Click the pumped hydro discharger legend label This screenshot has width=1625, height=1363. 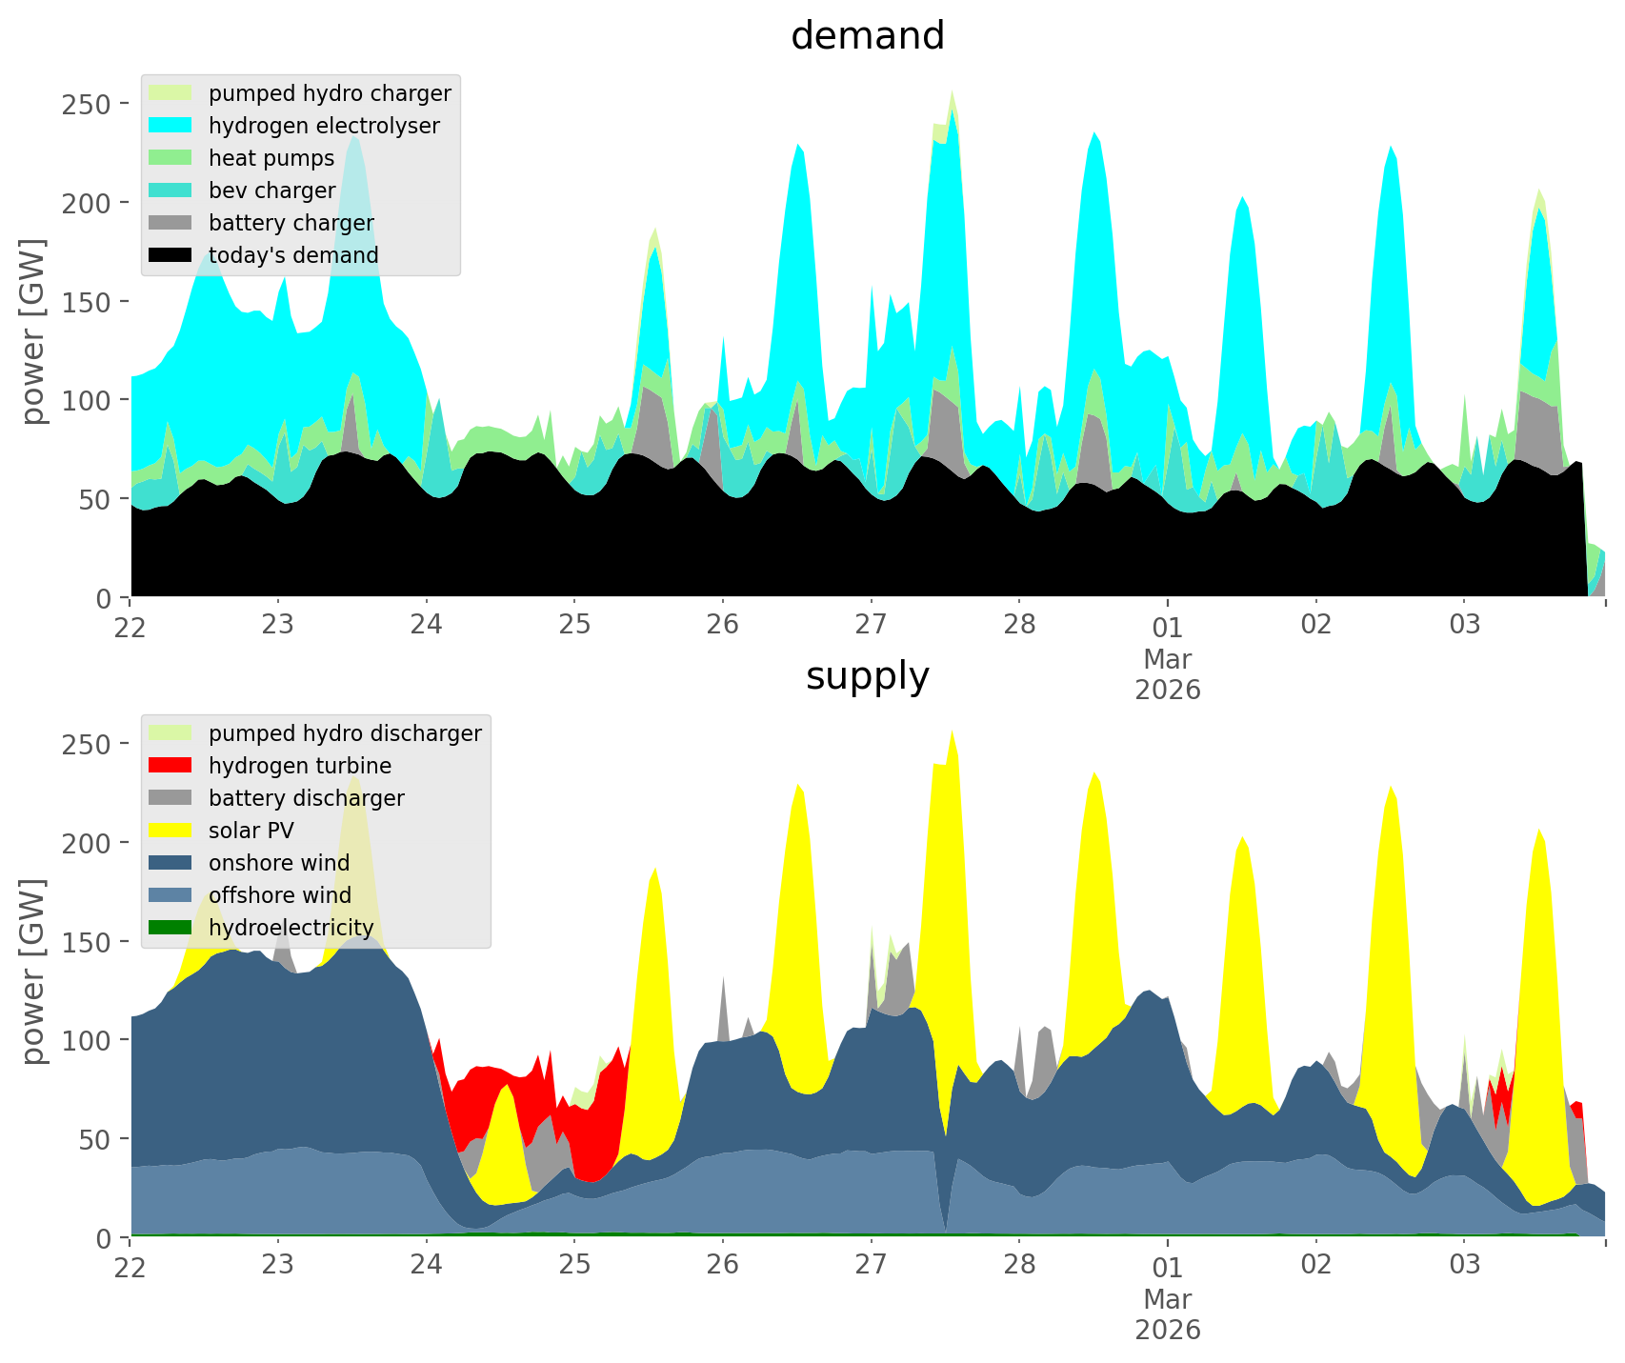345,733
